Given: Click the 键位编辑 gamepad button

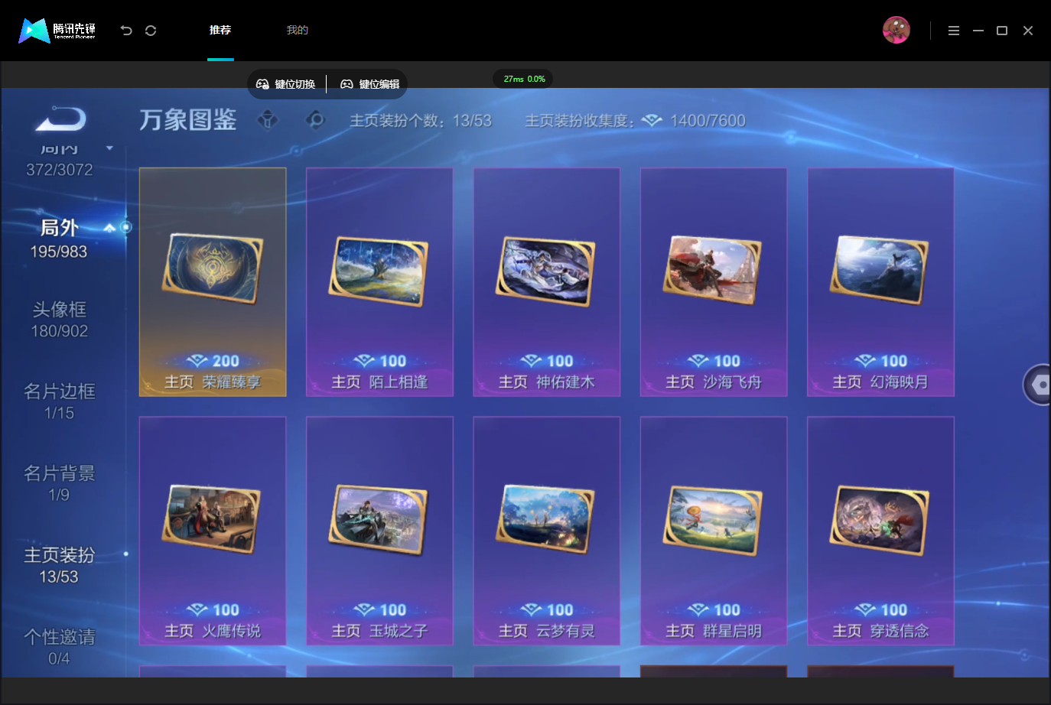Looking at the screenshot, I should point(370,84).
